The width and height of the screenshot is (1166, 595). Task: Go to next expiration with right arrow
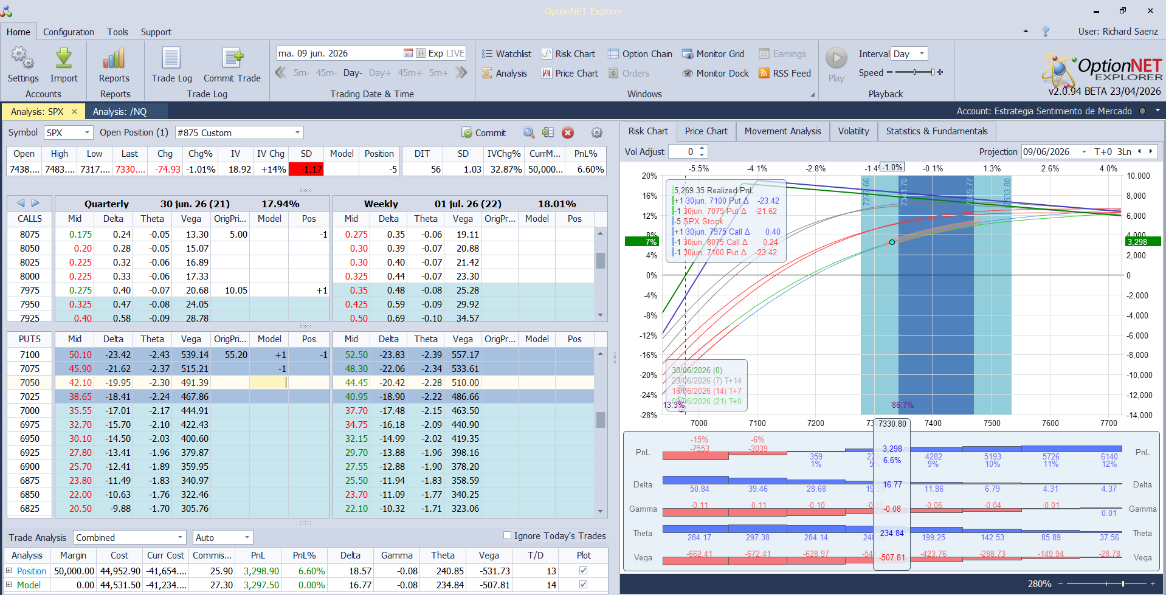(x=35, y=203)
